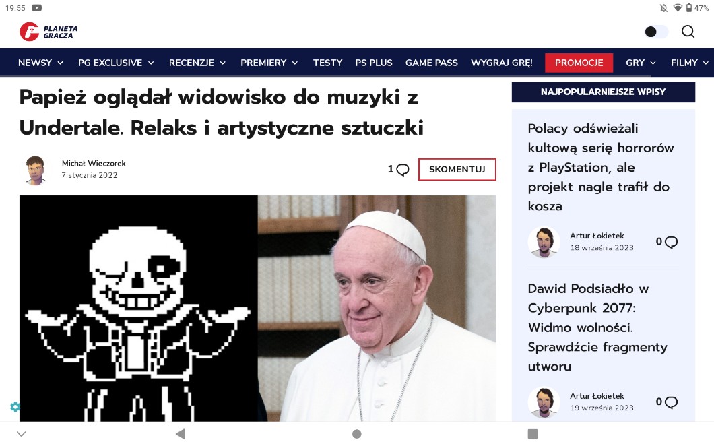
Task: Open the Sans and Pope article image
Action: click(x=257, y=309)
